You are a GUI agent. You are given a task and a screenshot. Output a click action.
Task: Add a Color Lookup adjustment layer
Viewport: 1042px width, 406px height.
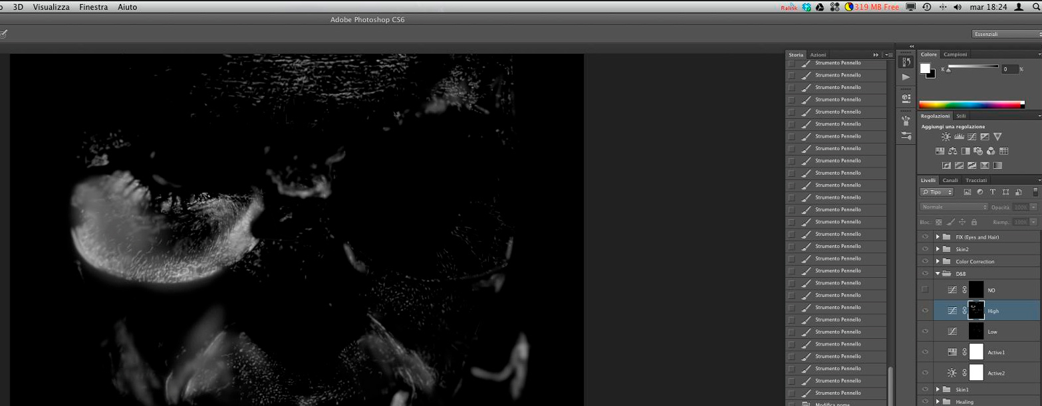click(x=1003, y=151)
